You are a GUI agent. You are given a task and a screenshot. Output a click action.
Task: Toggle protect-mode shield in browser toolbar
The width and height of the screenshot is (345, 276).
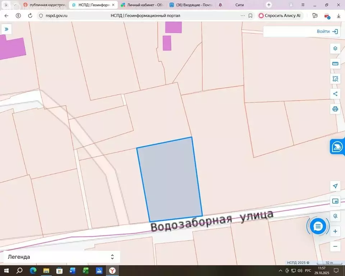(x=327, y=16)
